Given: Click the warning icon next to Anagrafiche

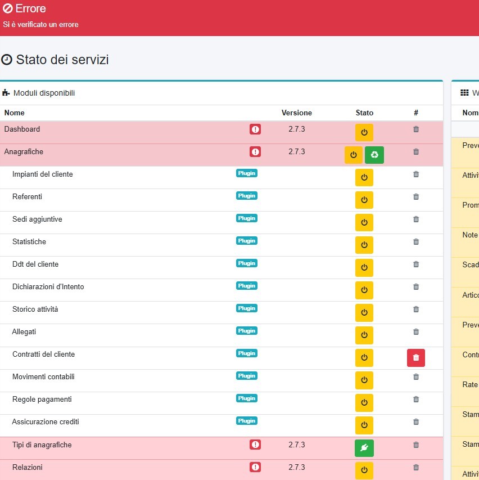Looking at the screenshot, I should pos(255,152).
